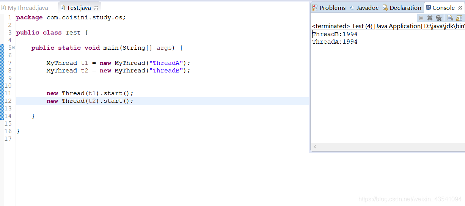This screenshot has width=465, height=206.
Task: Click the 'args' parameter in main signature
Action: [x=164, y=48]
